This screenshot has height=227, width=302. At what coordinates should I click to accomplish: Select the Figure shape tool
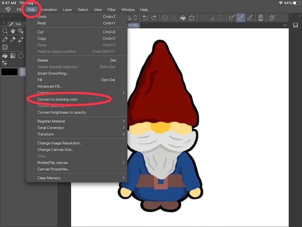20,55
